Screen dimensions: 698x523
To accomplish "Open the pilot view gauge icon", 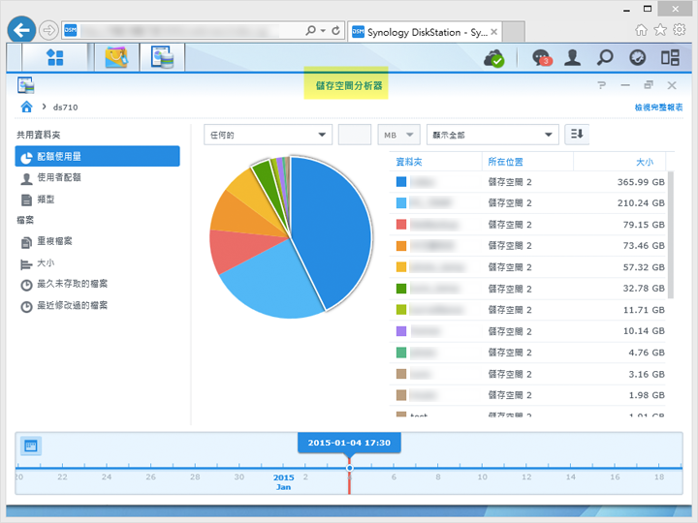I will point(638,58).
